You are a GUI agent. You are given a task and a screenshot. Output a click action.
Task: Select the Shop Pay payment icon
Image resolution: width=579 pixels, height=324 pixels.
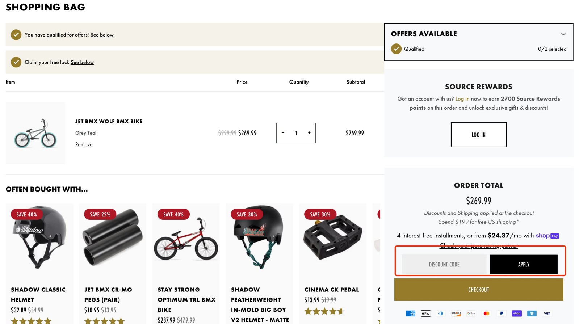[x=517, y=313]
